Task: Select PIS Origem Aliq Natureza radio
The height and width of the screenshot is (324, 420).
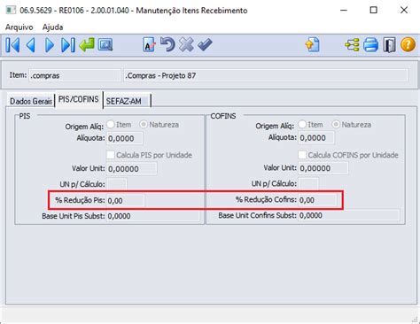Action: (x=144, y=125)
